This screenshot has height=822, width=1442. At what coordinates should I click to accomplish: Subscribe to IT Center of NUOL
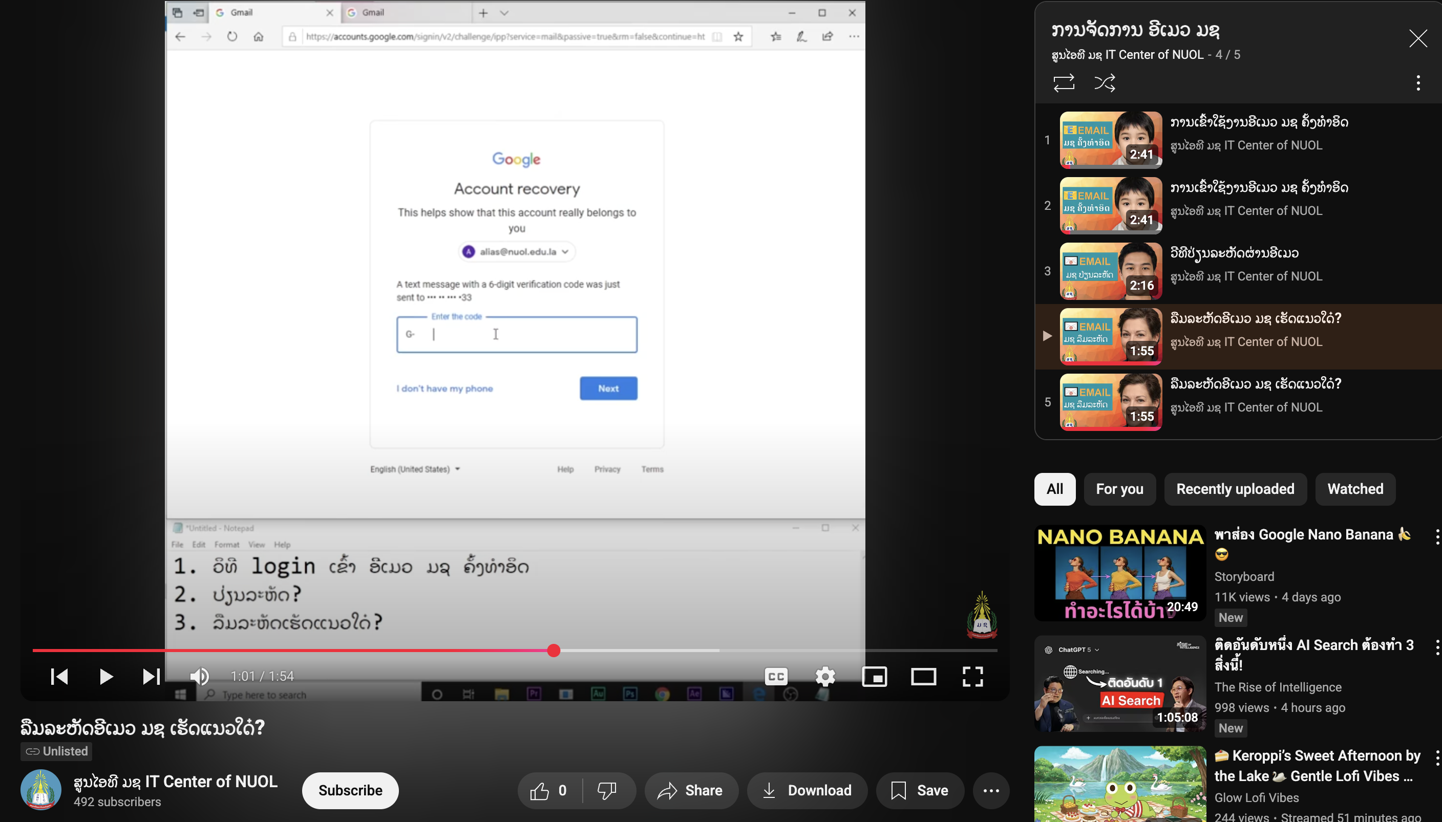click(x=350, y=790)
